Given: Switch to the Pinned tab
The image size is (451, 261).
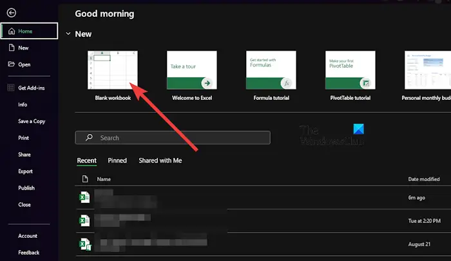Looking at the screenshot, I should tap(117, 160).
